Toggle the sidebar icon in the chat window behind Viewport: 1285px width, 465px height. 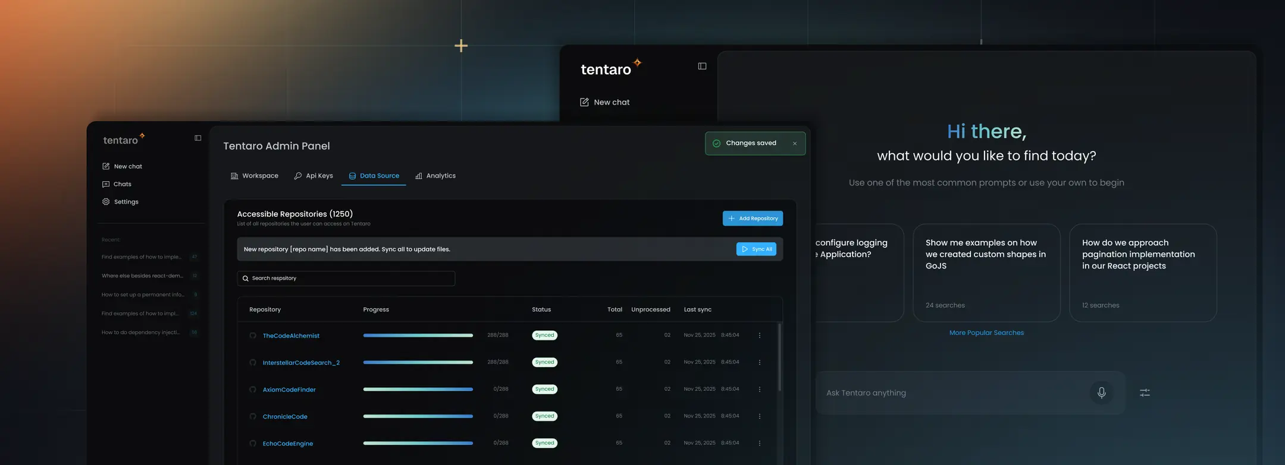(702, 67)
